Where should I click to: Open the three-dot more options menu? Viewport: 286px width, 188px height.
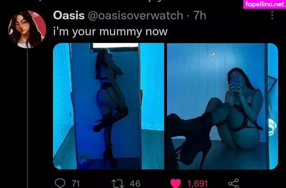(272, 15)
